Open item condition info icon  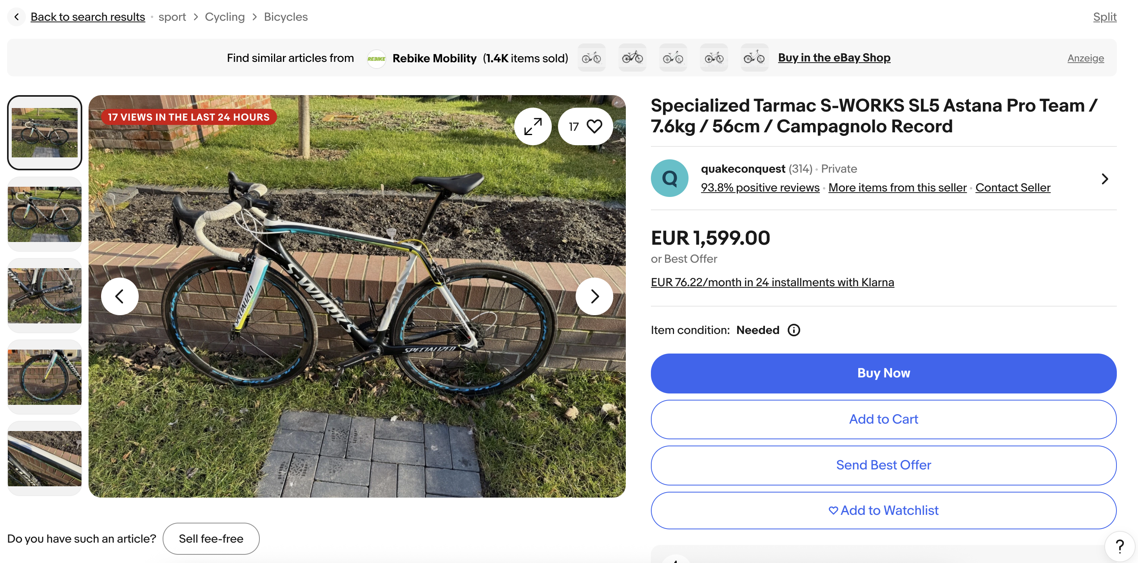coord(794,330)
